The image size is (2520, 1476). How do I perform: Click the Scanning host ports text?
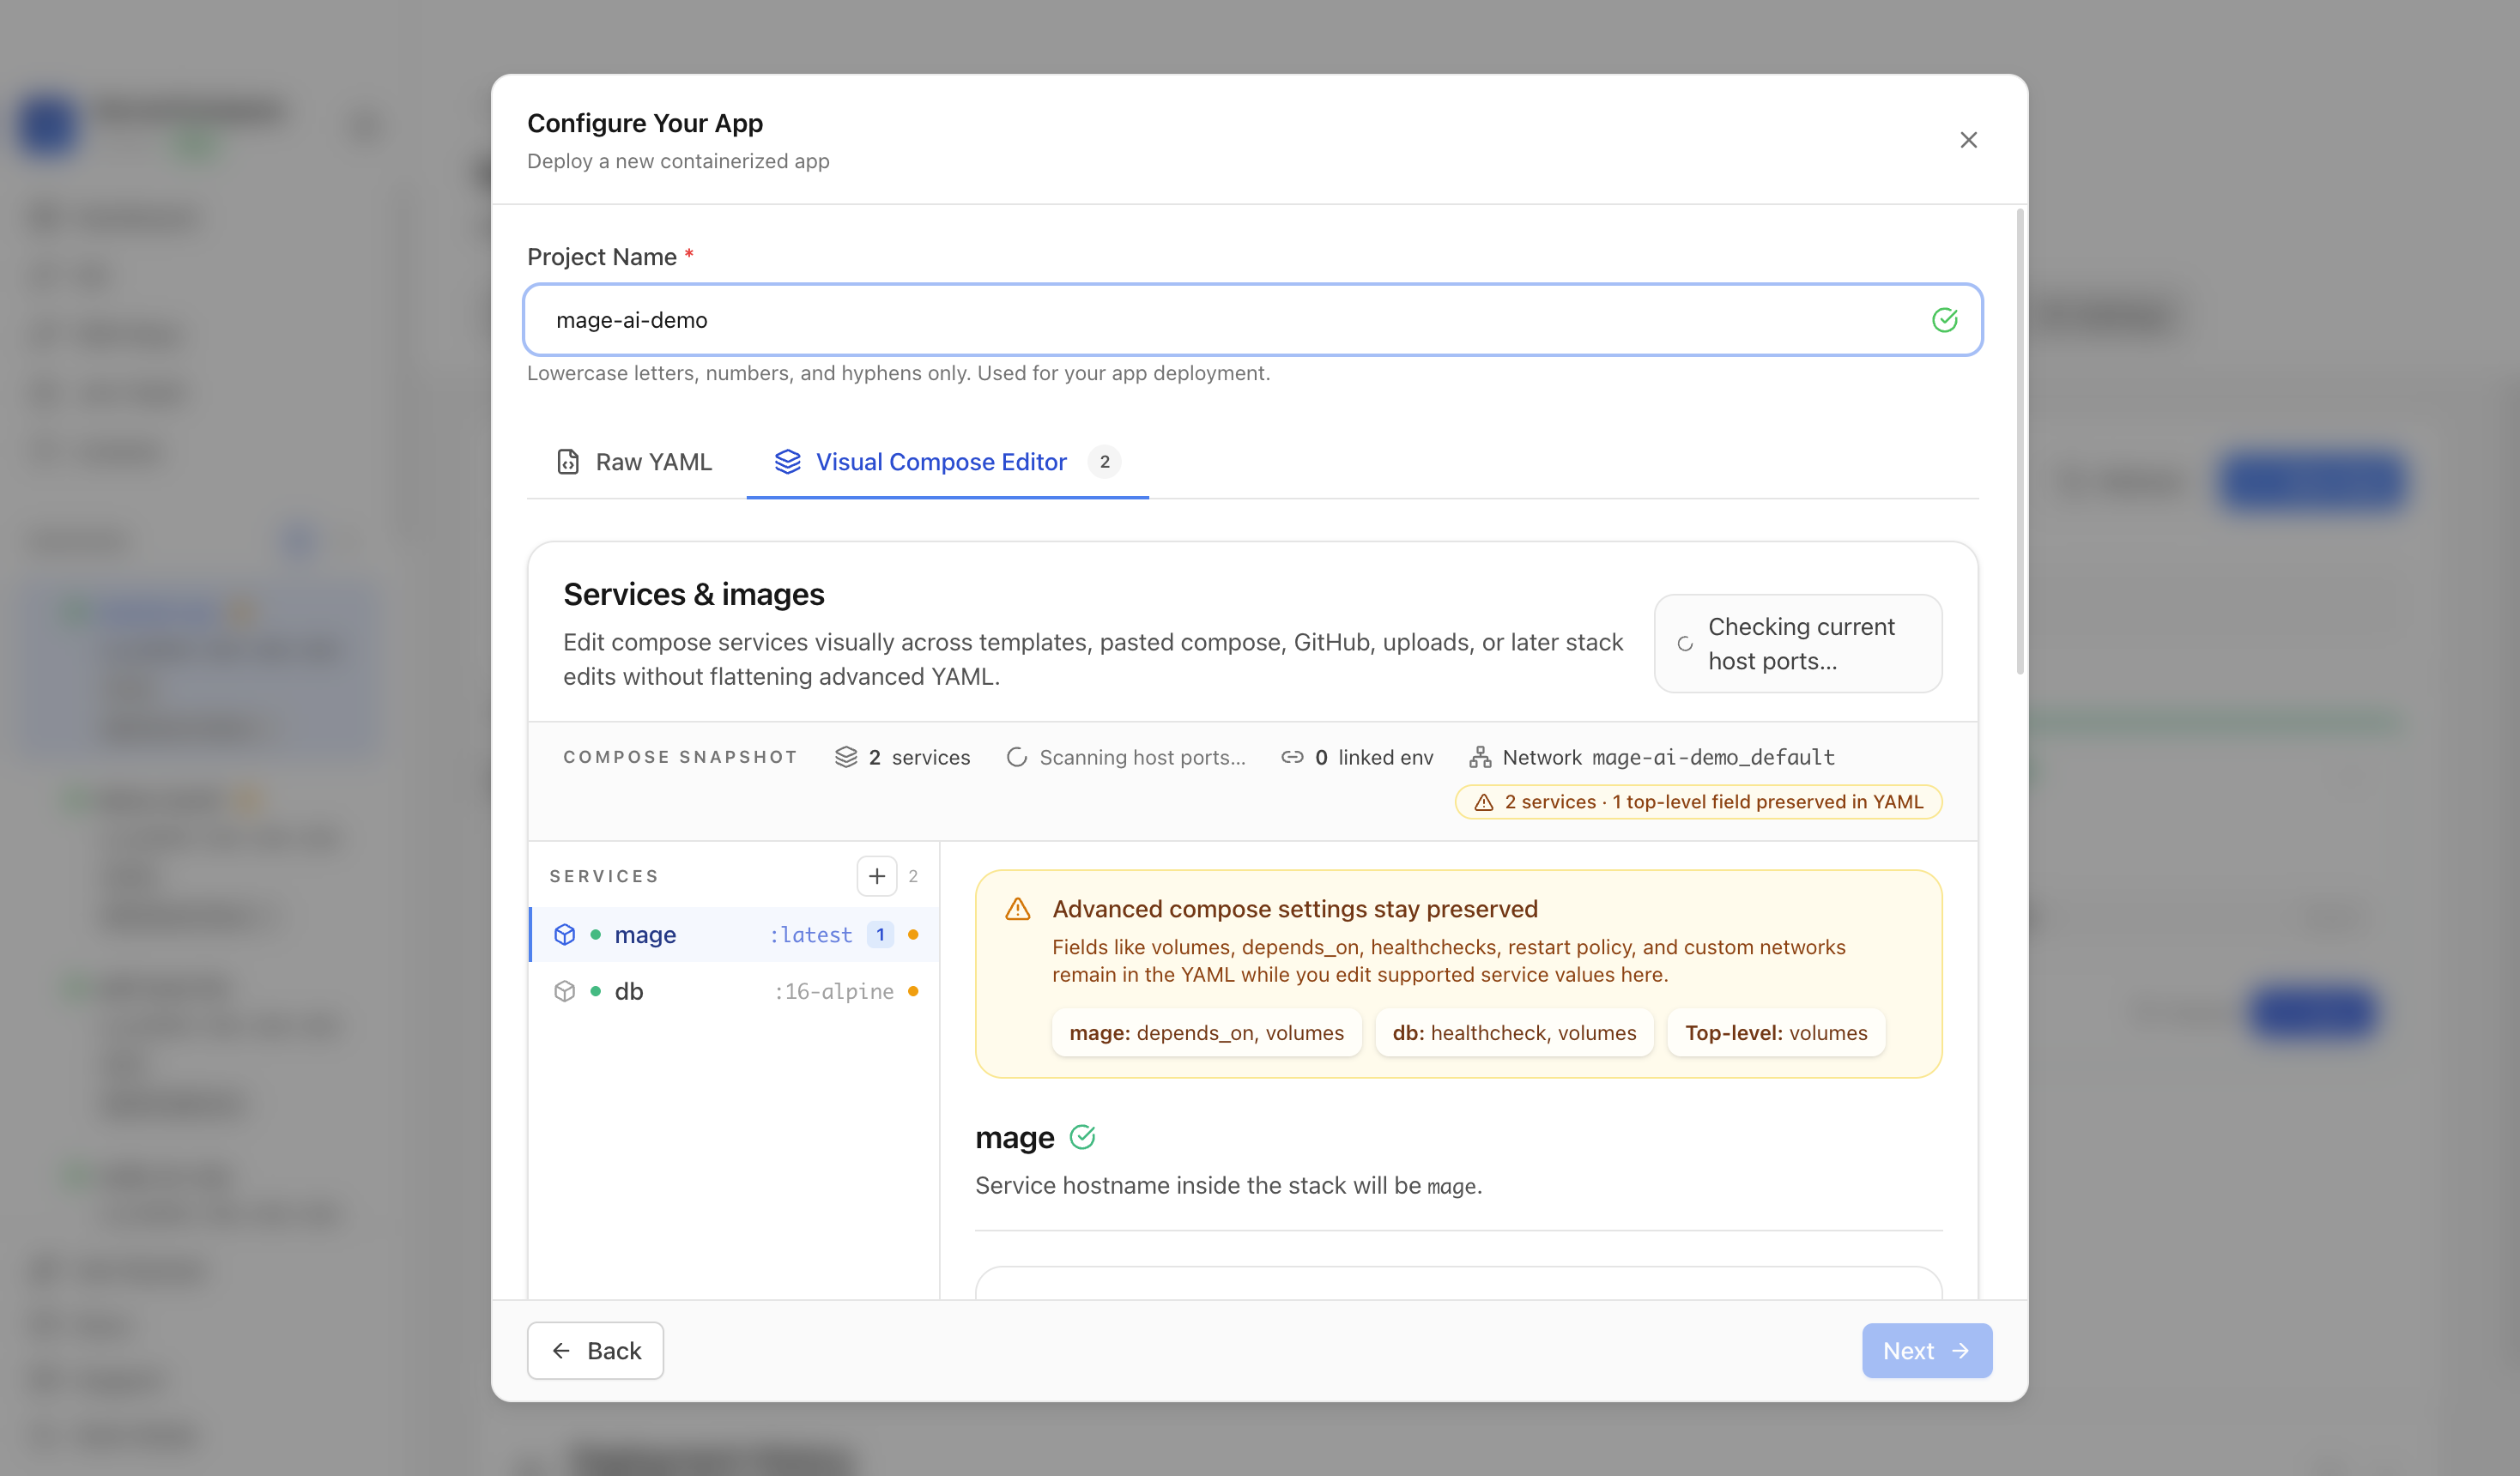[x=1142, y=757]
